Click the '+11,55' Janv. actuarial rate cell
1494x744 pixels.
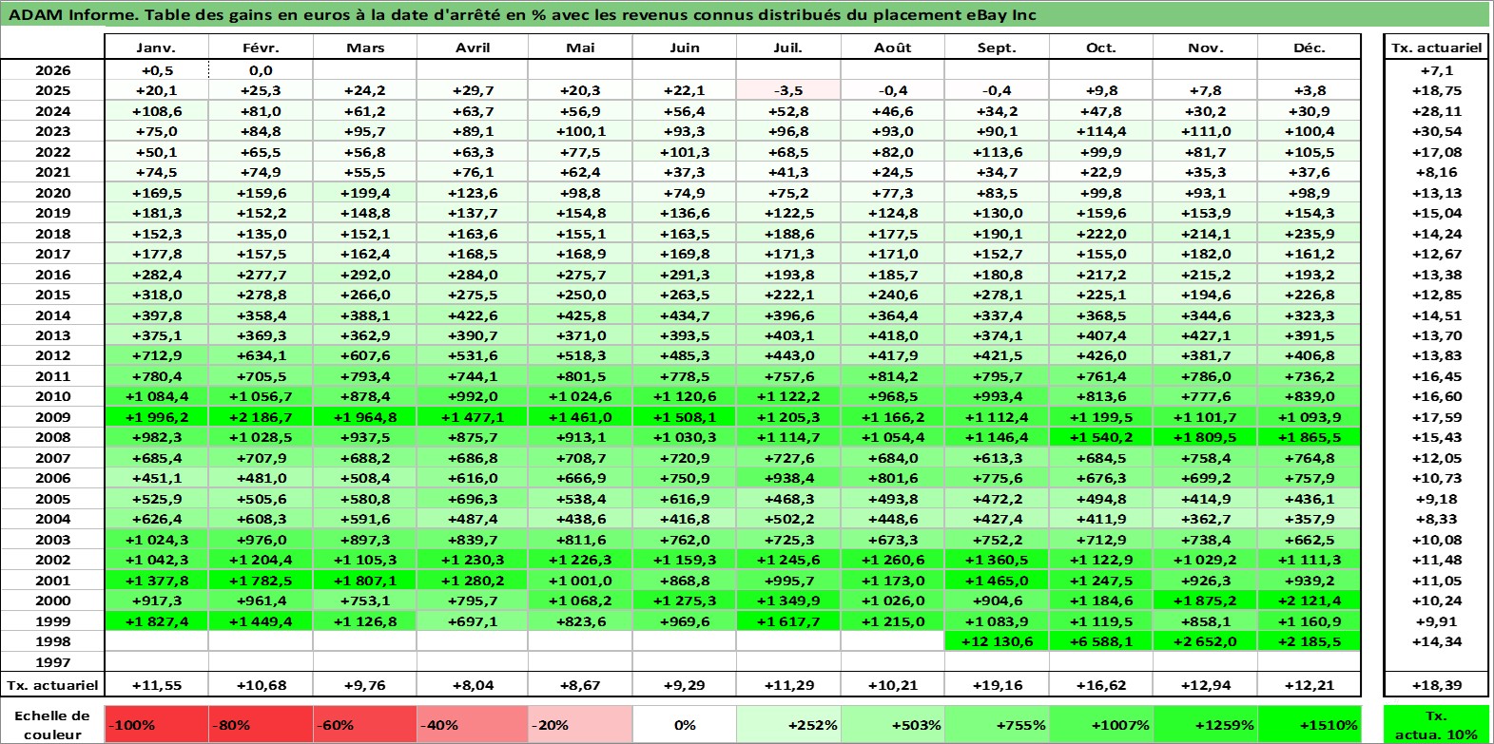point(156,685)
